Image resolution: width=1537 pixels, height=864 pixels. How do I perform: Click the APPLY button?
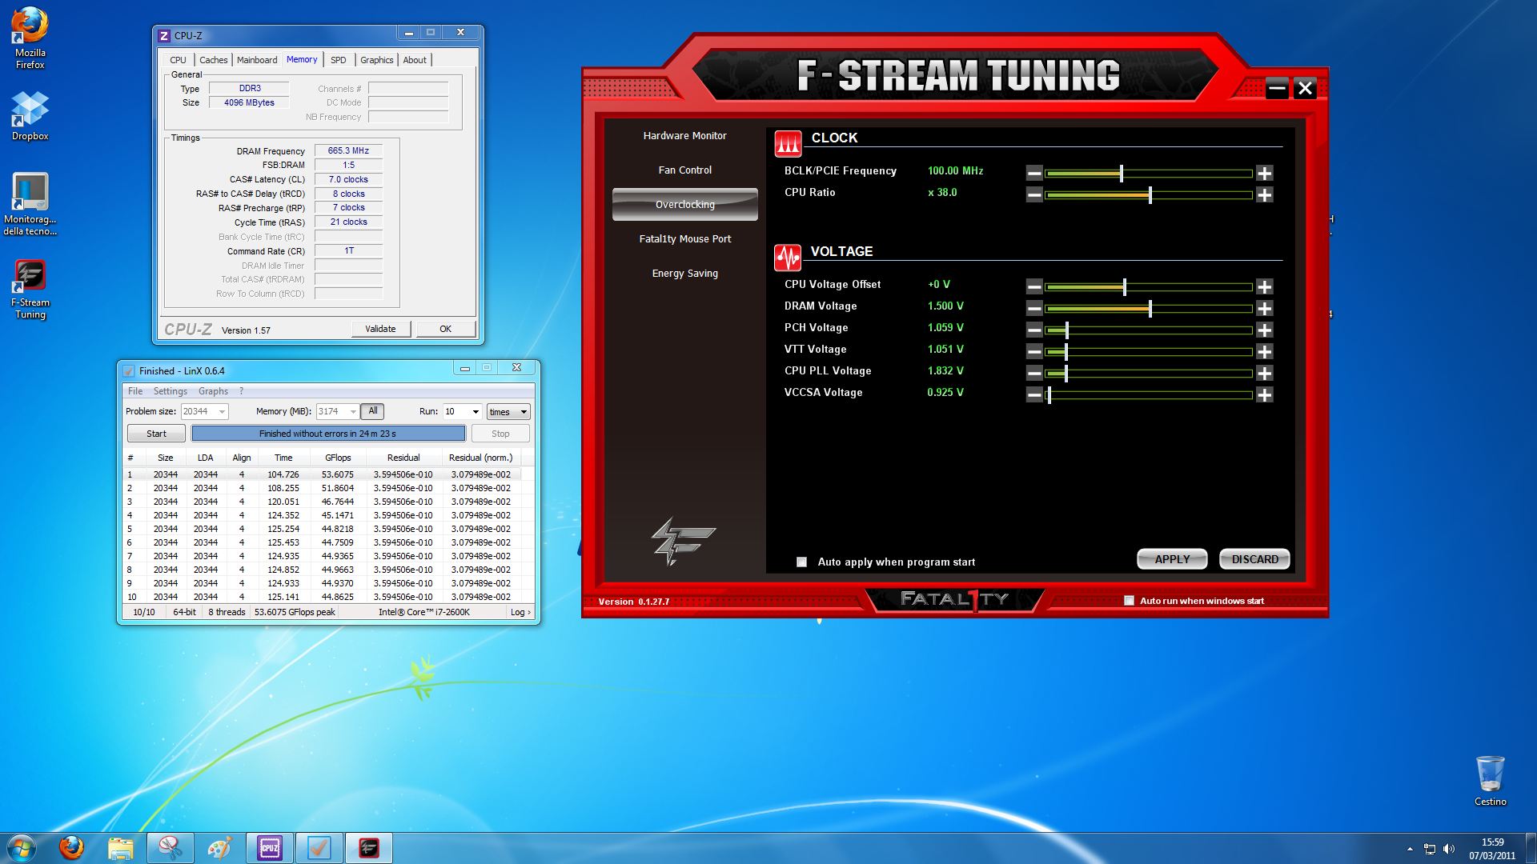1172,559
